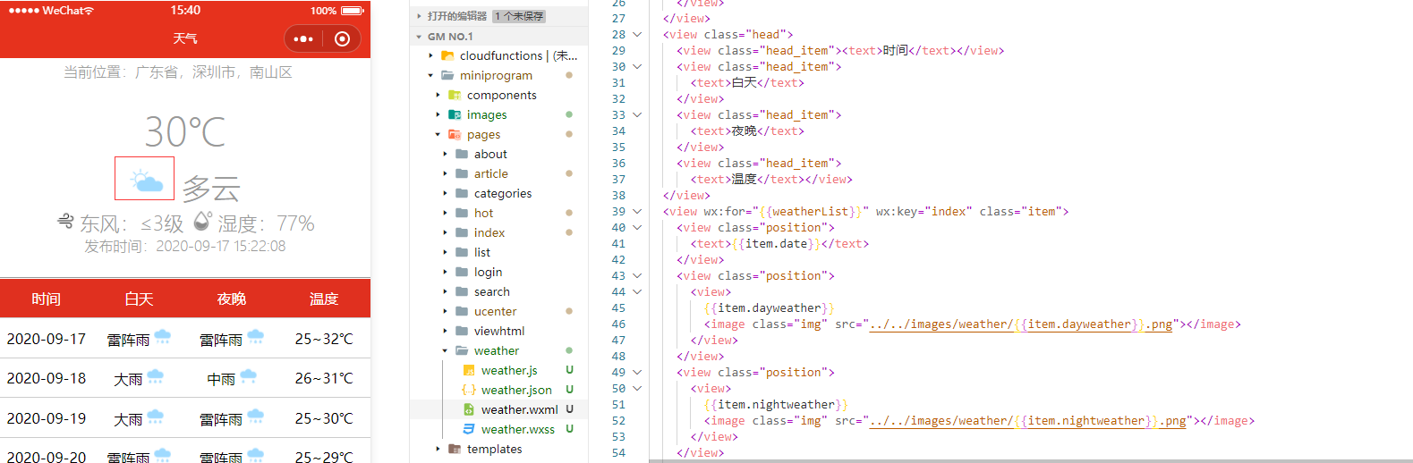Open the ucenter folder
This screenshot has height=463, width=1413.
495,311
